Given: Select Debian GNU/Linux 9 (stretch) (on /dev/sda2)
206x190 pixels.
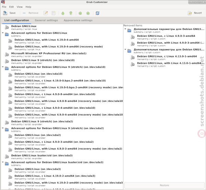Looking at the screenshot, I should (x=62, y=123).
